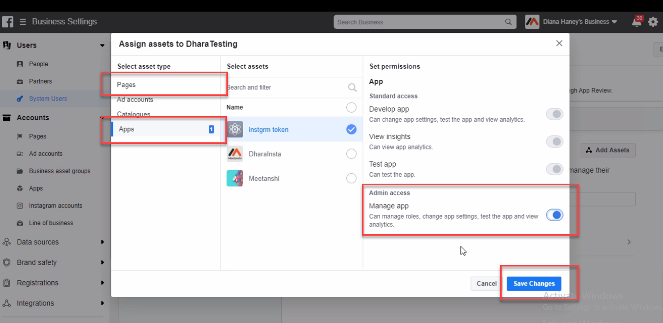This screenshot has height=323, width=663.
Task: Open the settings gear icon
Action: pyautogui.click(x=653, y=22)
